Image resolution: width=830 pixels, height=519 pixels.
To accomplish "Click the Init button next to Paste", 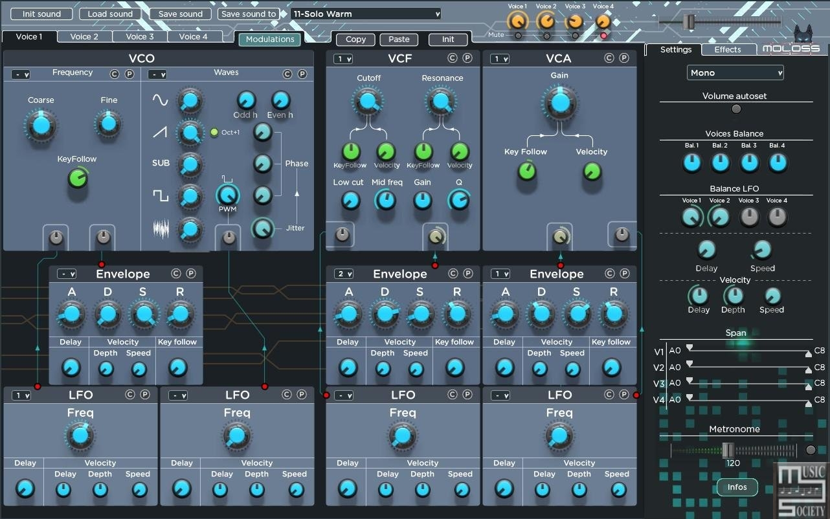I will coord(448,39).
